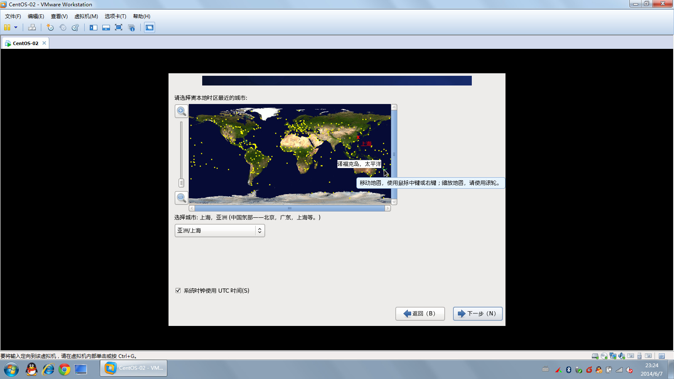The image size is (674, 379).
Task: Open the Windows Start menu
Action: 11,369
